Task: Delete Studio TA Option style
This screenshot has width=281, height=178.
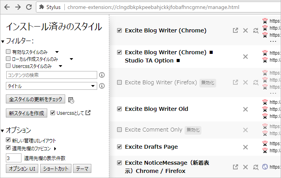Action: (x=245, y=57)
